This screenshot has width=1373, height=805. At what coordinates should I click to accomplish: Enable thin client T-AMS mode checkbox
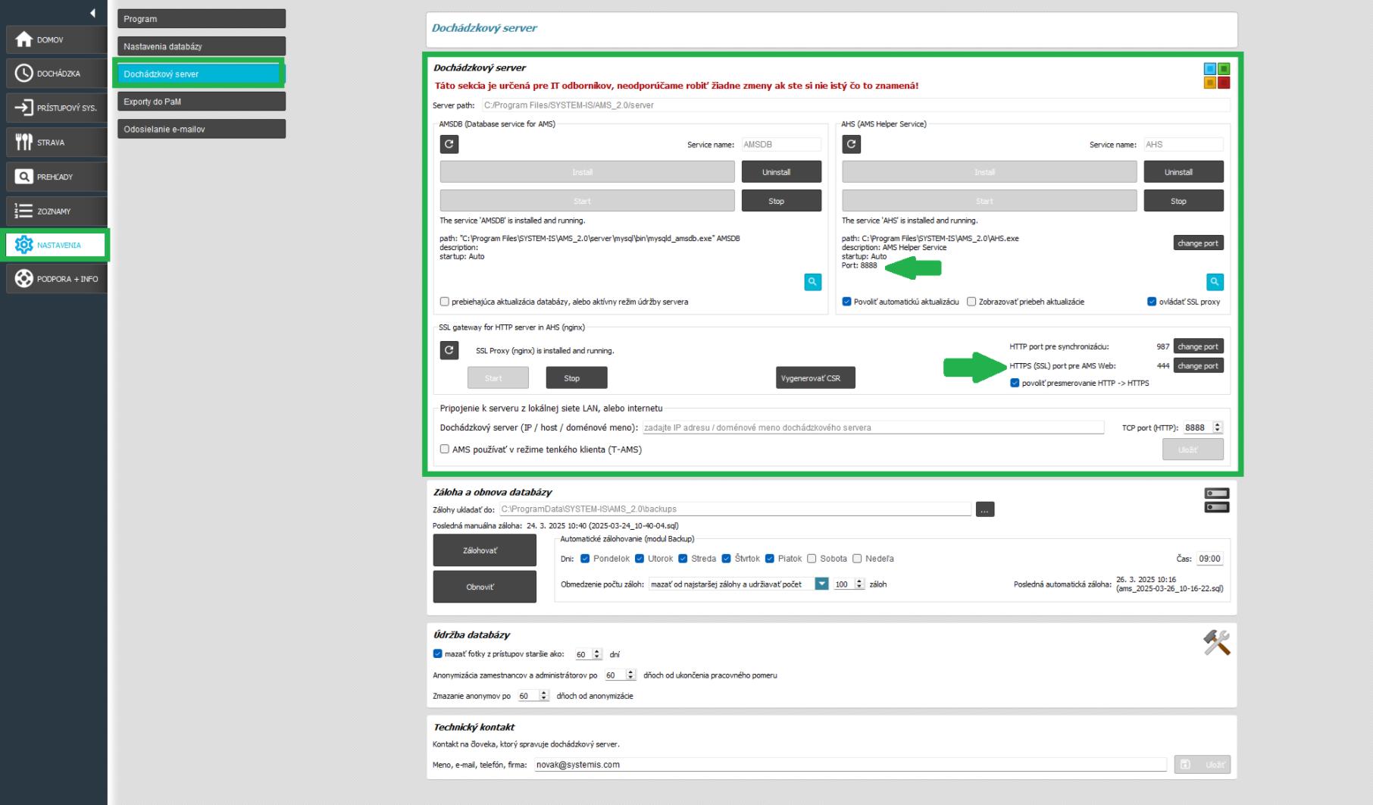445,449
